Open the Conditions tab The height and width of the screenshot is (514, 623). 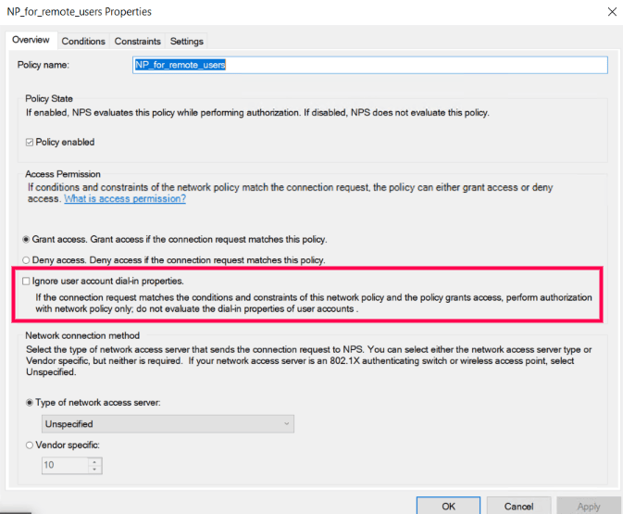[x=83, y=42]
